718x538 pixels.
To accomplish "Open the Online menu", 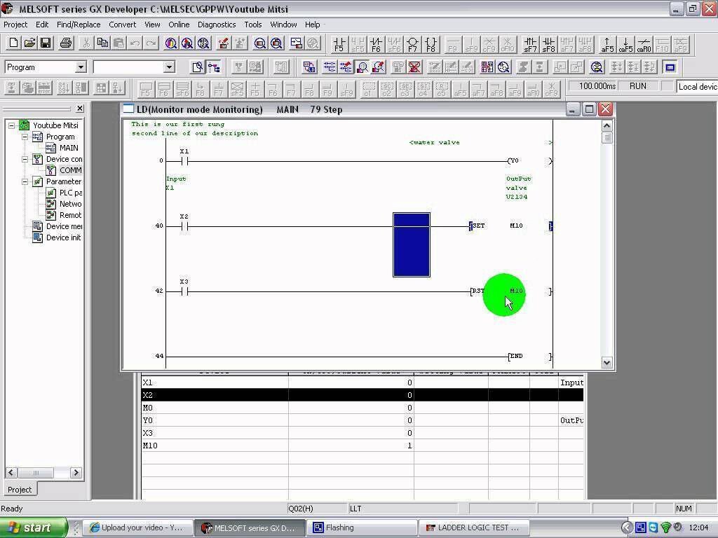I will tap(179, 24).
